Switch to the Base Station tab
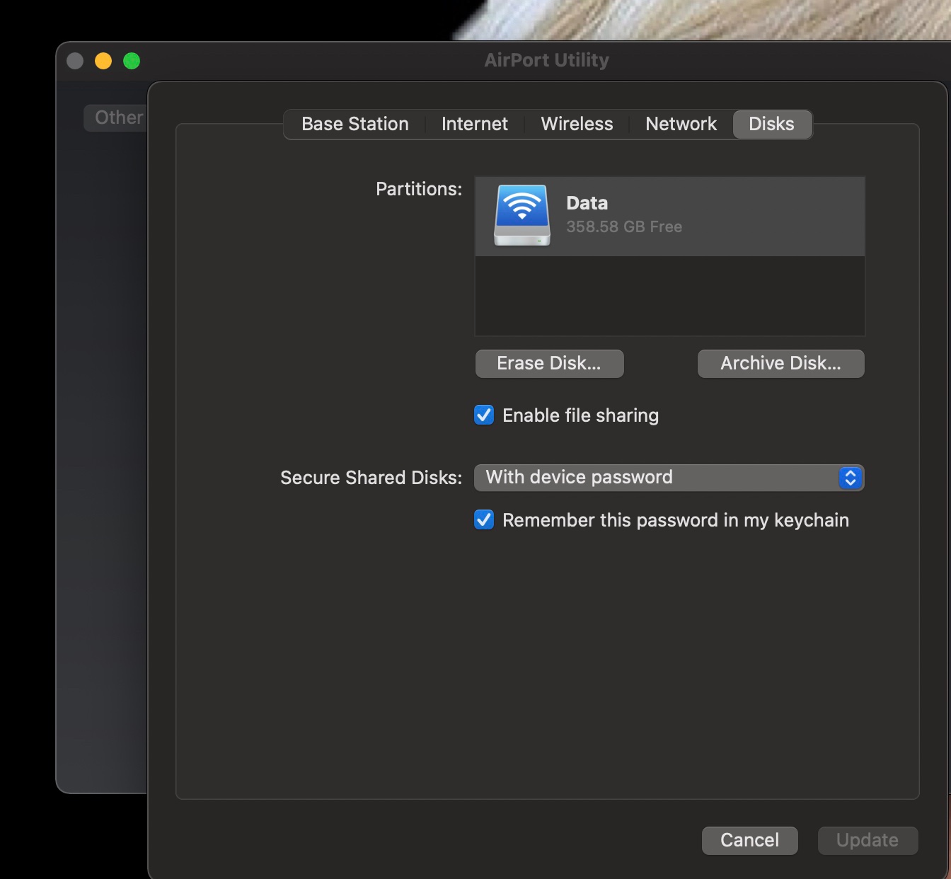Screen dimensions: 951x879 [x=355, y=124]
